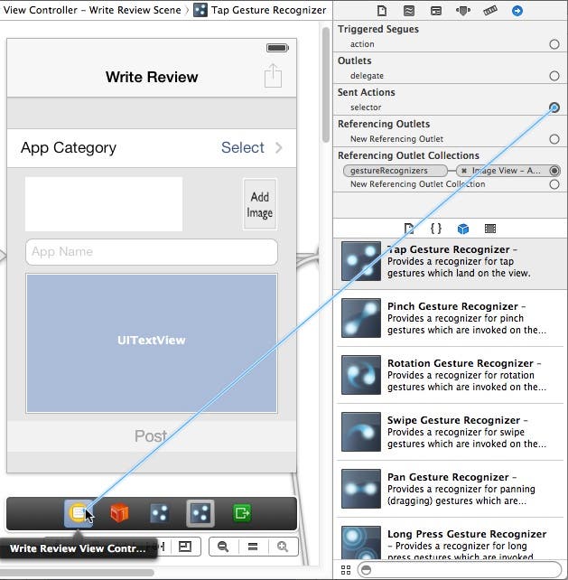The image size is (568, 580).
Task: Click the delegate outlet connection circle
Action: coord(554,76)
